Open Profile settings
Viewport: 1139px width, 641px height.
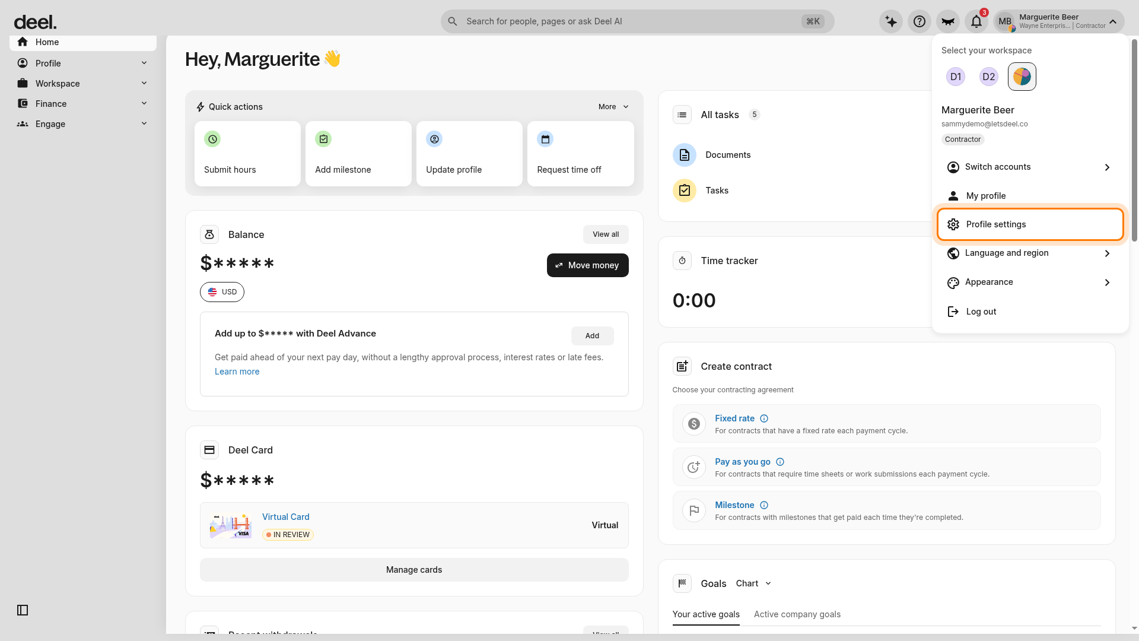[x=1030, y=224]
